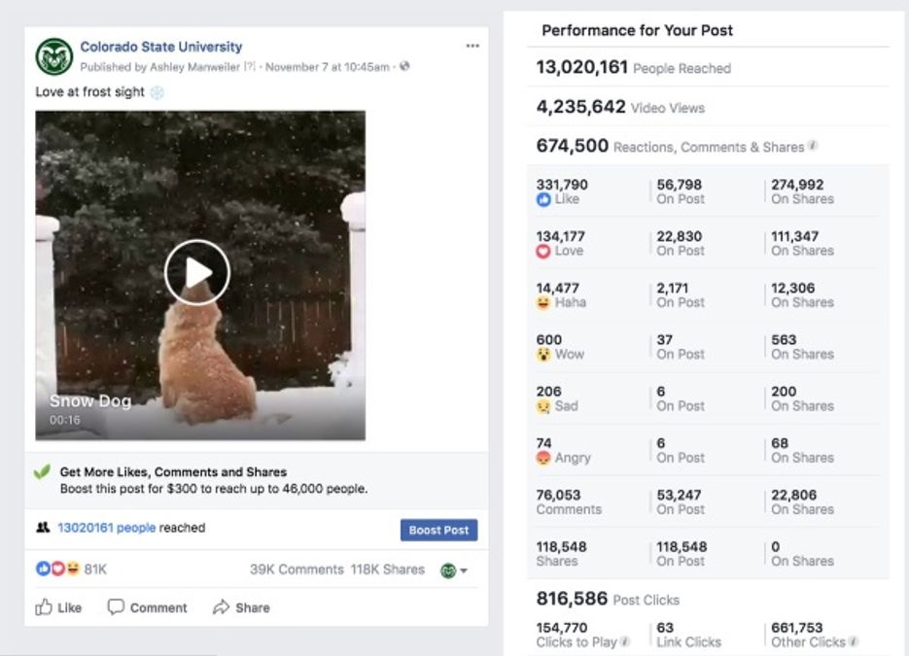Open the page identity selector dropdown
Viewport: 909px width, 656px height.
point(454,570)
